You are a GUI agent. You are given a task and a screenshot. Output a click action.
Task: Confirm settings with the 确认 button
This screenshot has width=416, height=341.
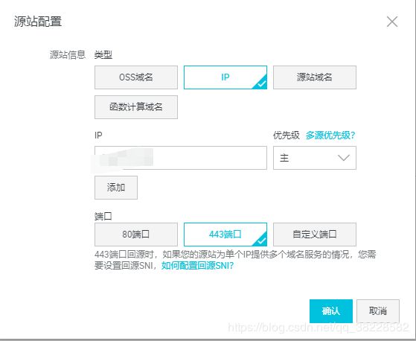(331, 311)
